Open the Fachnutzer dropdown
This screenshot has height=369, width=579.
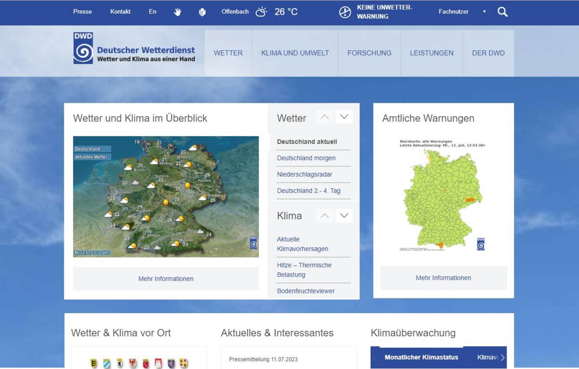tap(462, 12)
